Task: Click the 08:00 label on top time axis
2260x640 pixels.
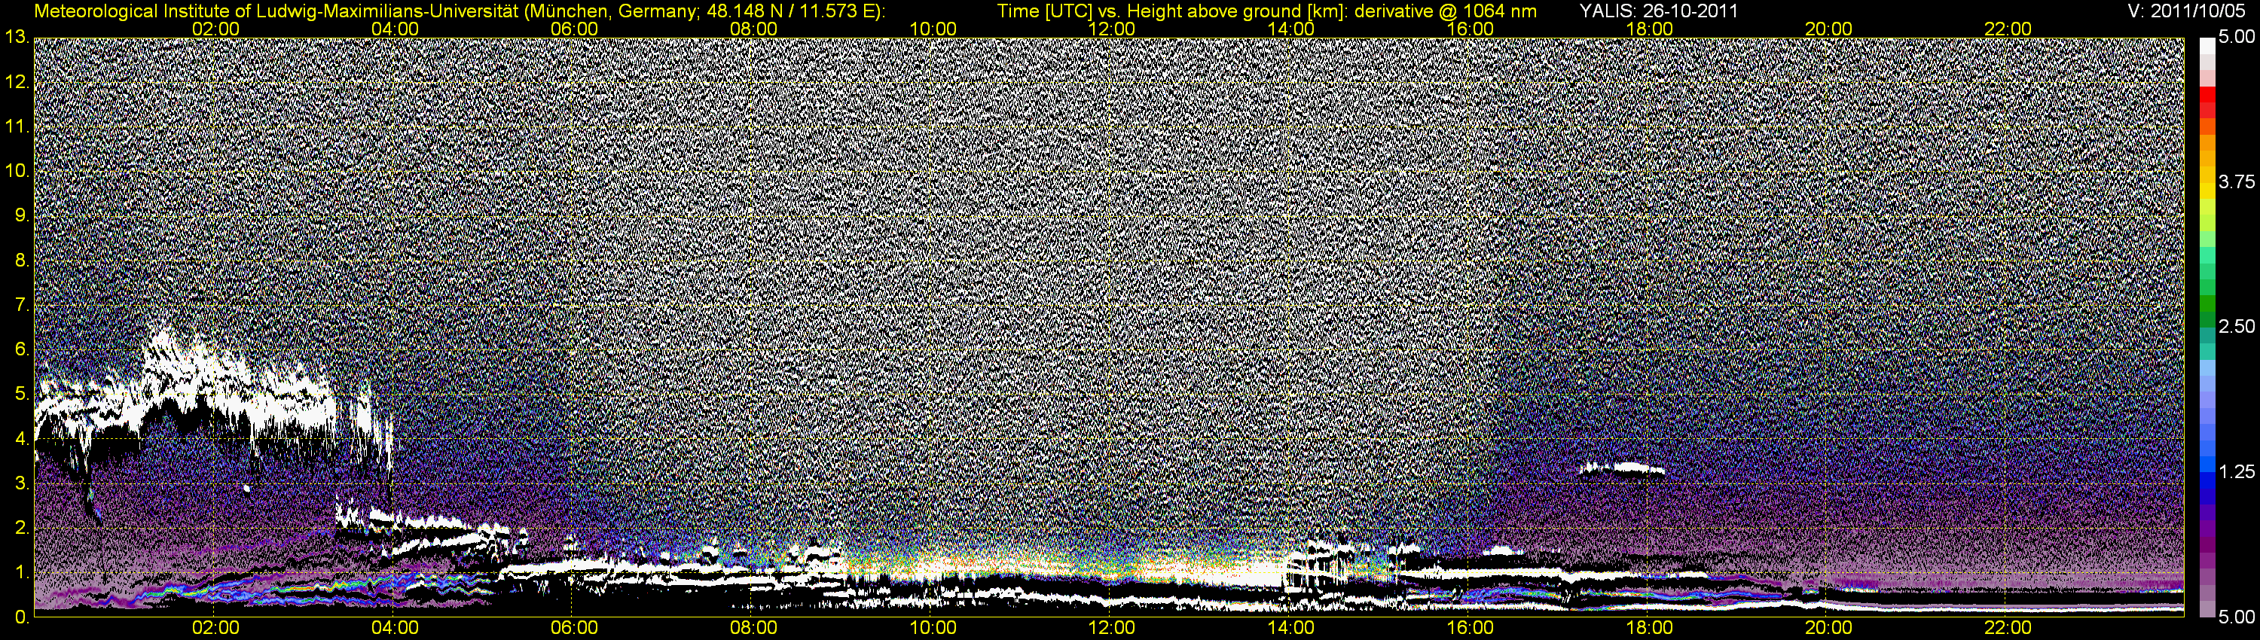Action: [753, 29]
